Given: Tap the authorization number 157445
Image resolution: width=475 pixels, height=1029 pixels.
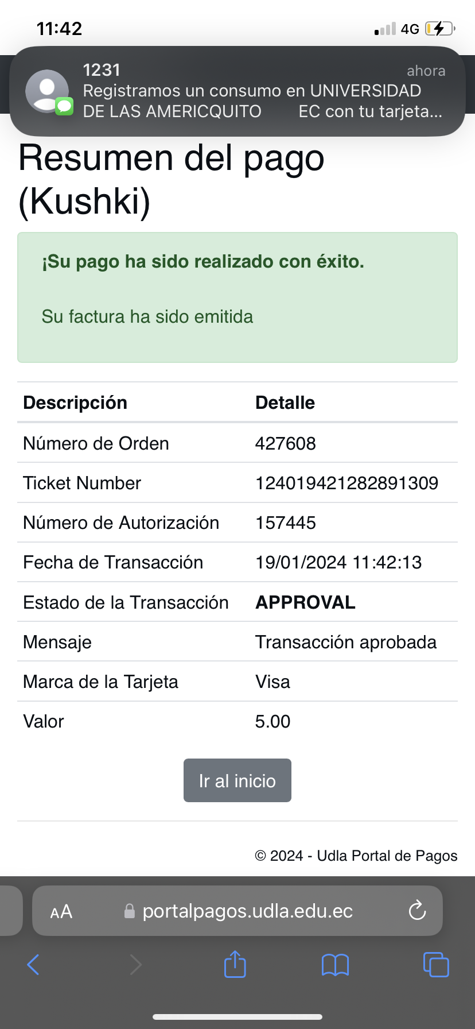Looking at the screenshot, I should (285, 523).
